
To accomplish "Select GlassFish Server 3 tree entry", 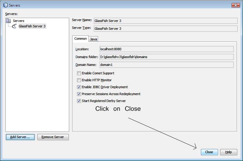I will (32, 26).
